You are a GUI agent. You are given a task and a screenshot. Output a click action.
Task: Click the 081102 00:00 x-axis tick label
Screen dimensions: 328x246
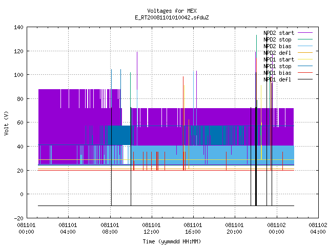tap(276, 229)
